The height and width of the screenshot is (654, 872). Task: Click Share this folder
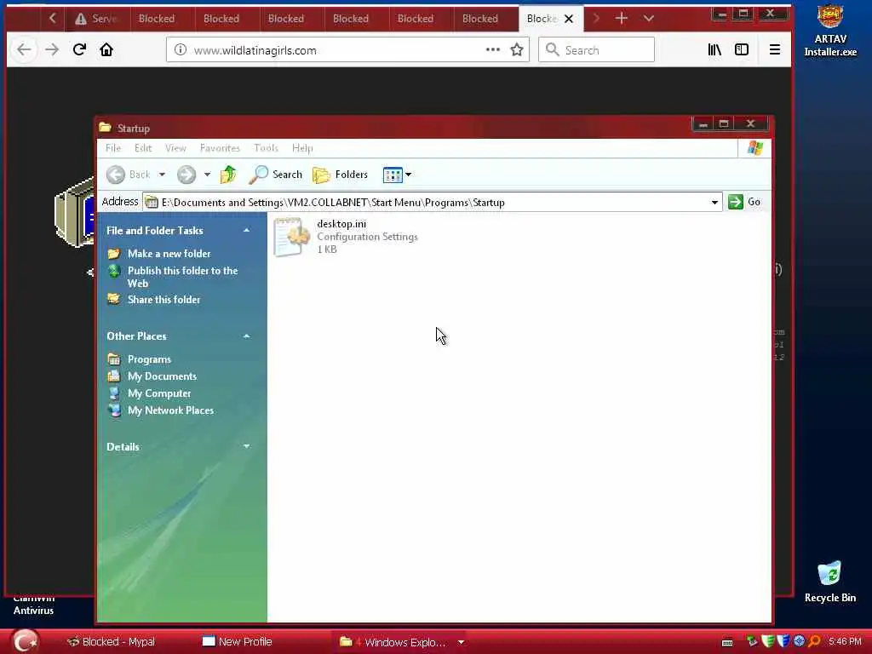164,300
